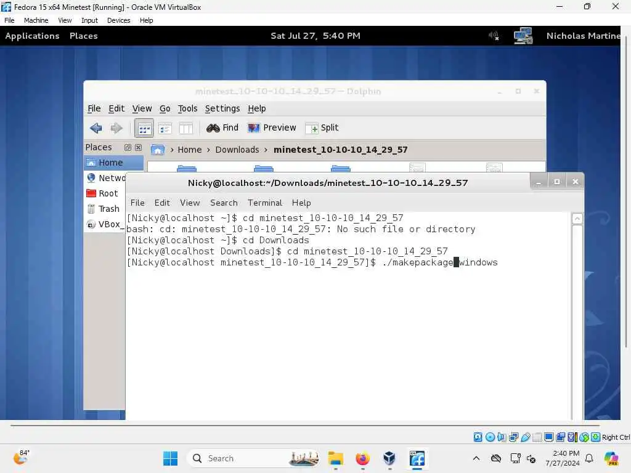Open Dolphin's Settings menu
Viewport: 631px width, 473px height.
tap(222, 108)
